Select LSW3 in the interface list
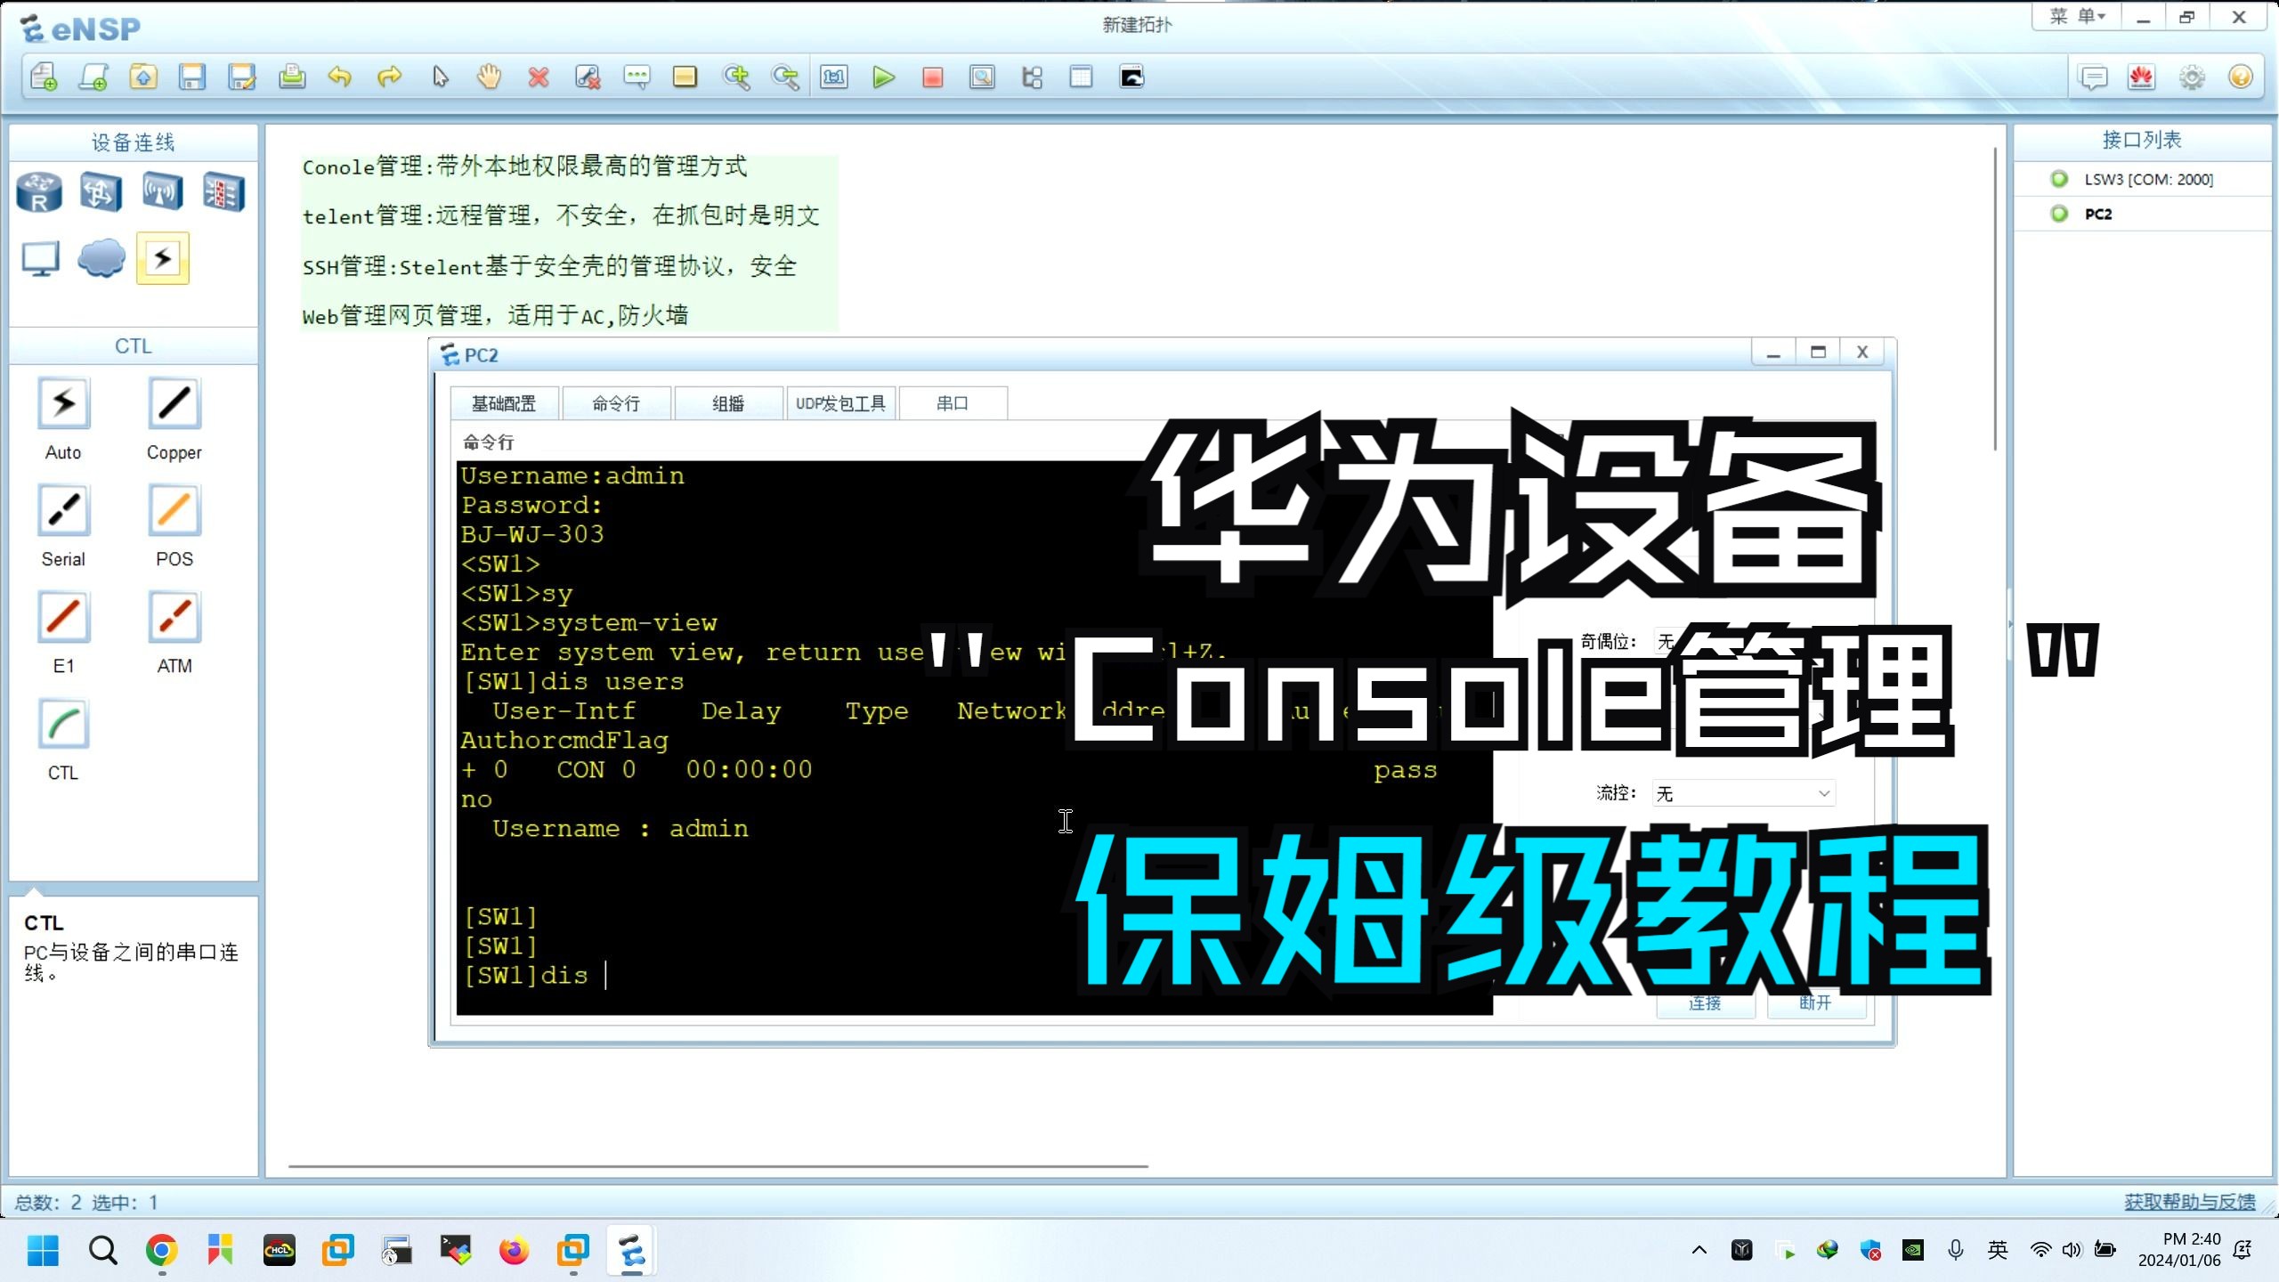Screen dimensions: 2279x1282 coord(2147,179)
